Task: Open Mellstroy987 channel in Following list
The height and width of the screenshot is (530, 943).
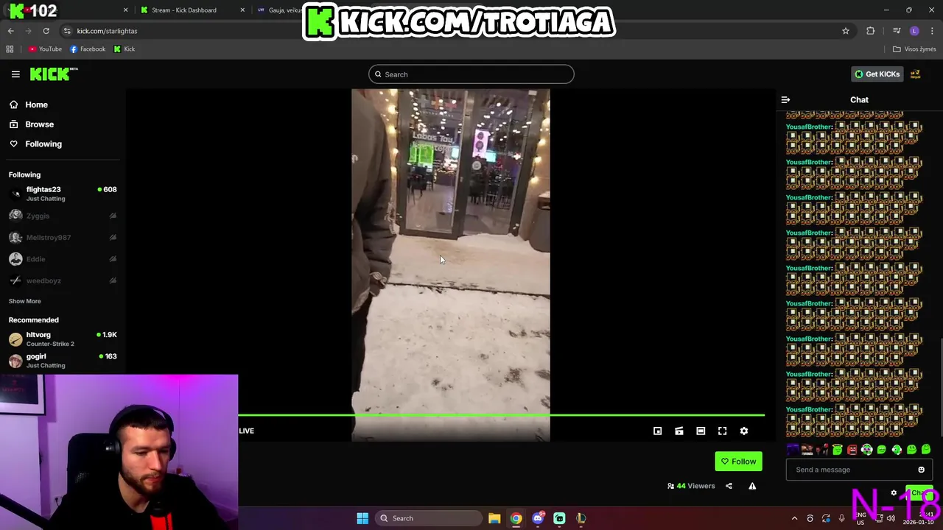Action: pyautogui.click(x=63, y=237)
